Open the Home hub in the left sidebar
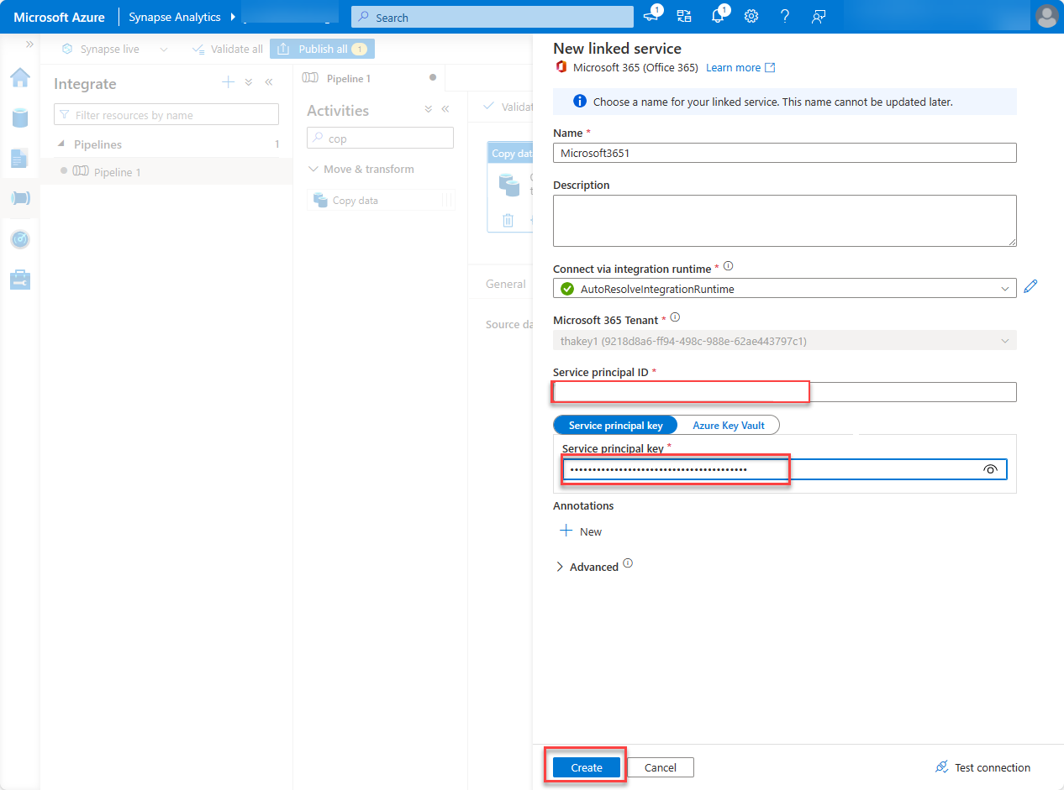 (18, 77)
